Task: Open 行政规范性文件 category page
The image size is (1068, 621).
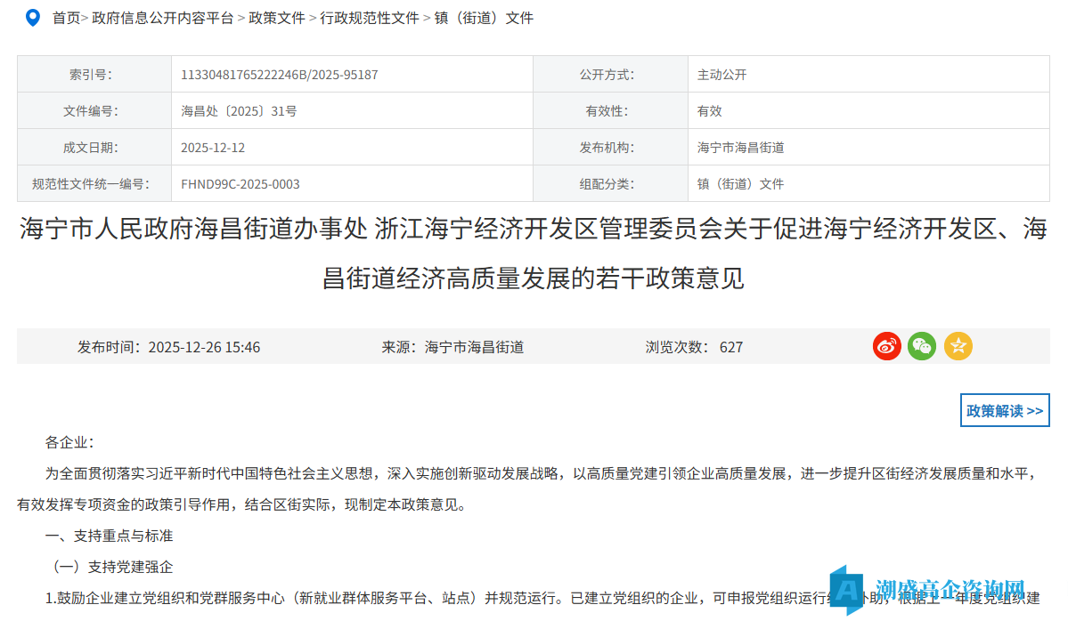Action: [370, 17]
